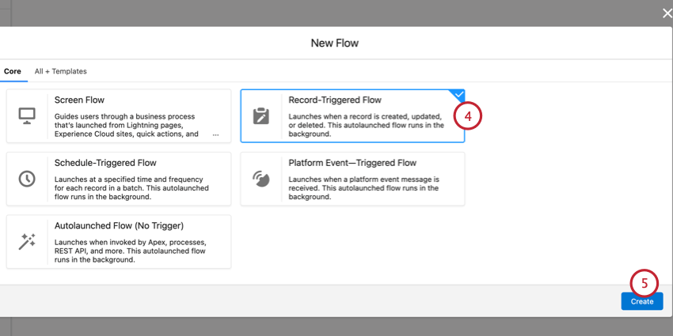Select the Screen Flow title
The height and width of the screenshot is (336, 673).
79,100
